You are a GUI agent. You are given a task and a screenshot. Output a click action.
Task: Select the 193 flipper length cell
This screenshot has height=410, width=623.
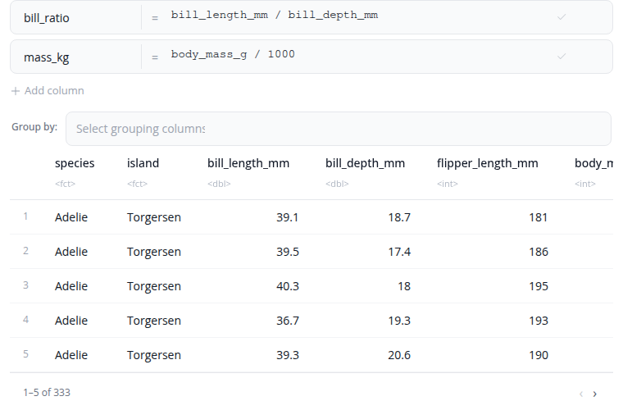coord(539,321)
